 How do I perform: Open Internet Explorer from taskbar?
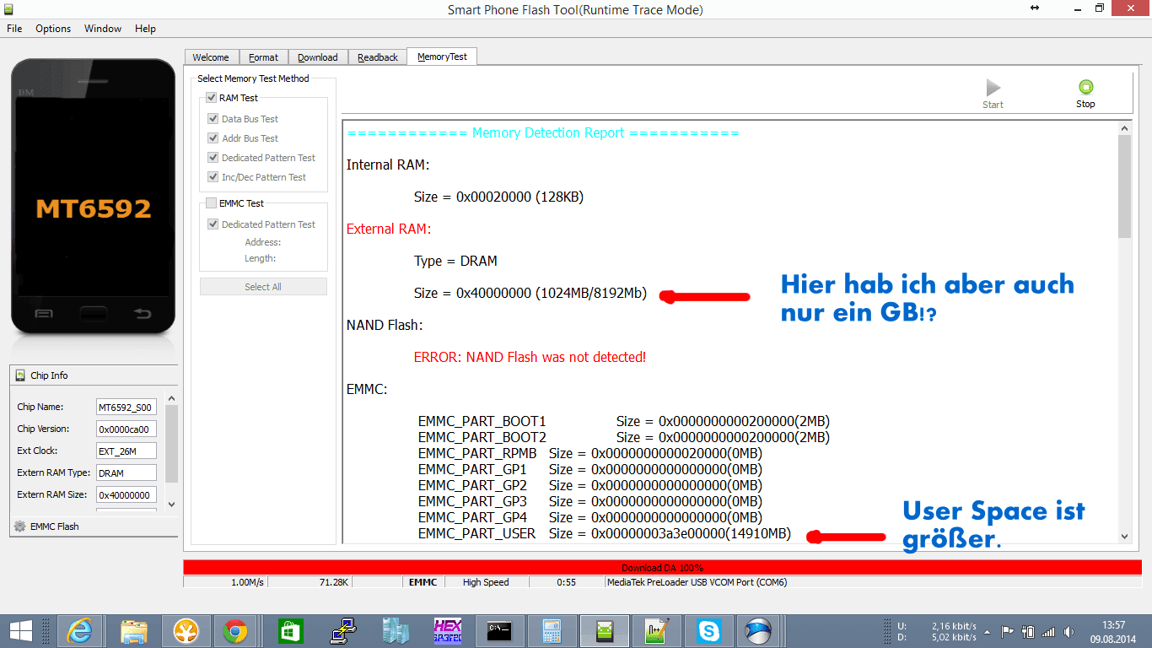tap(80, 630)
